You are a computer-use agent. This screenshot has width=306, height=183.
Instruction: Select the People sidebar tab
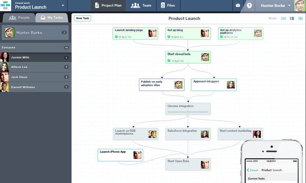(x=19, y=18)
